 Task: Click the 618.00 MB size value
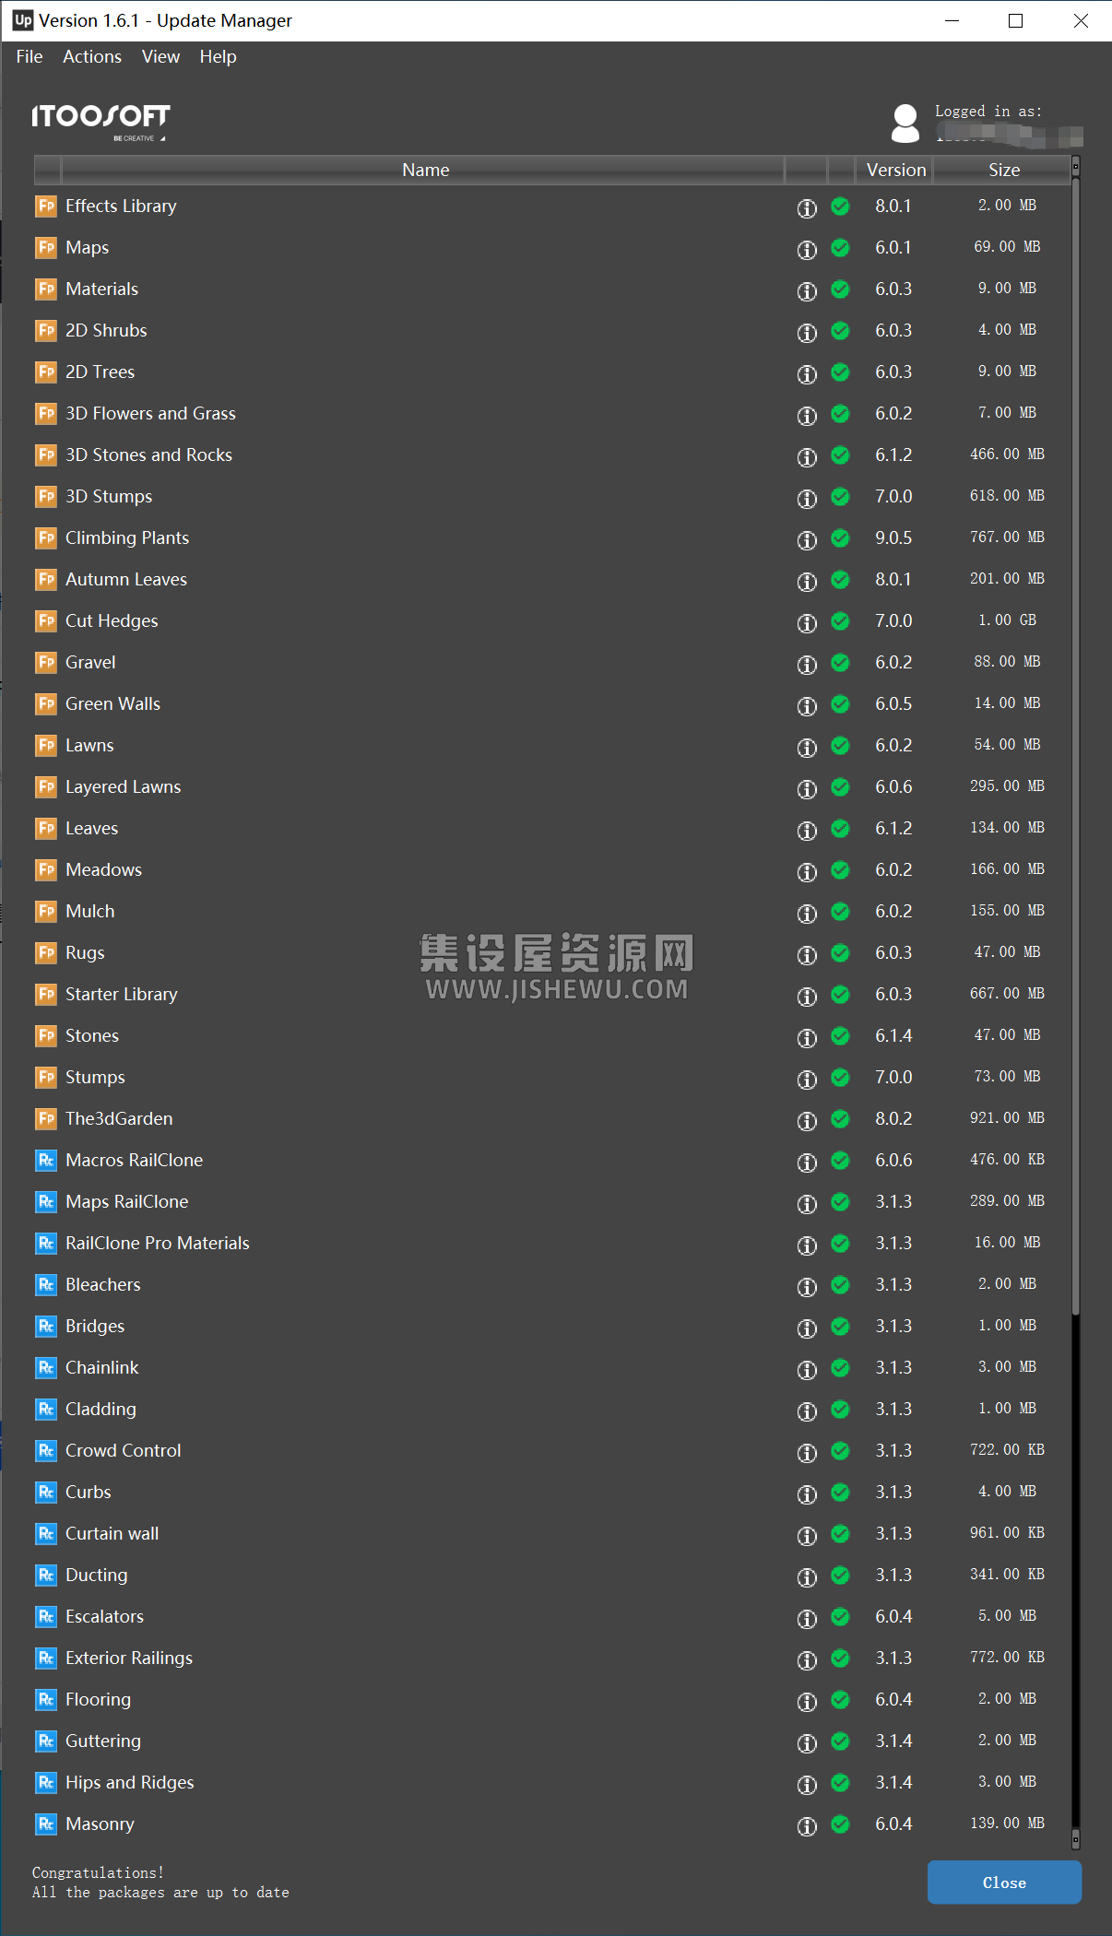click(x=1007, y=496)
